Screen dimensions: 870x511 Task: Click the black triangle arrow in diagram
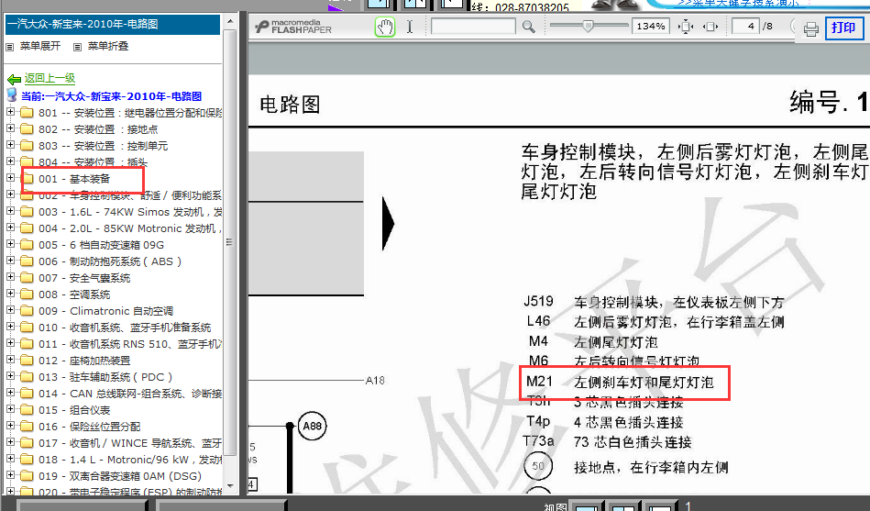click(389, 224)
